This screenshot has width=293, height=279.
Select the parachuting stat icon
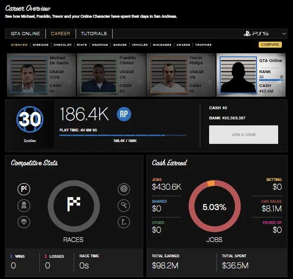point(24,221)
